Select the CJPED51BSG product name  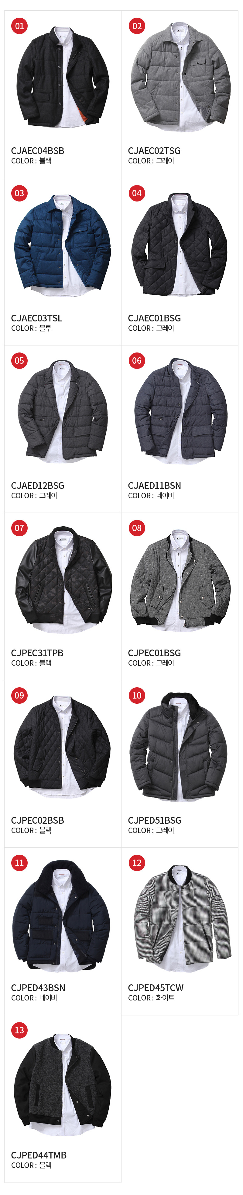coord(155,821)
